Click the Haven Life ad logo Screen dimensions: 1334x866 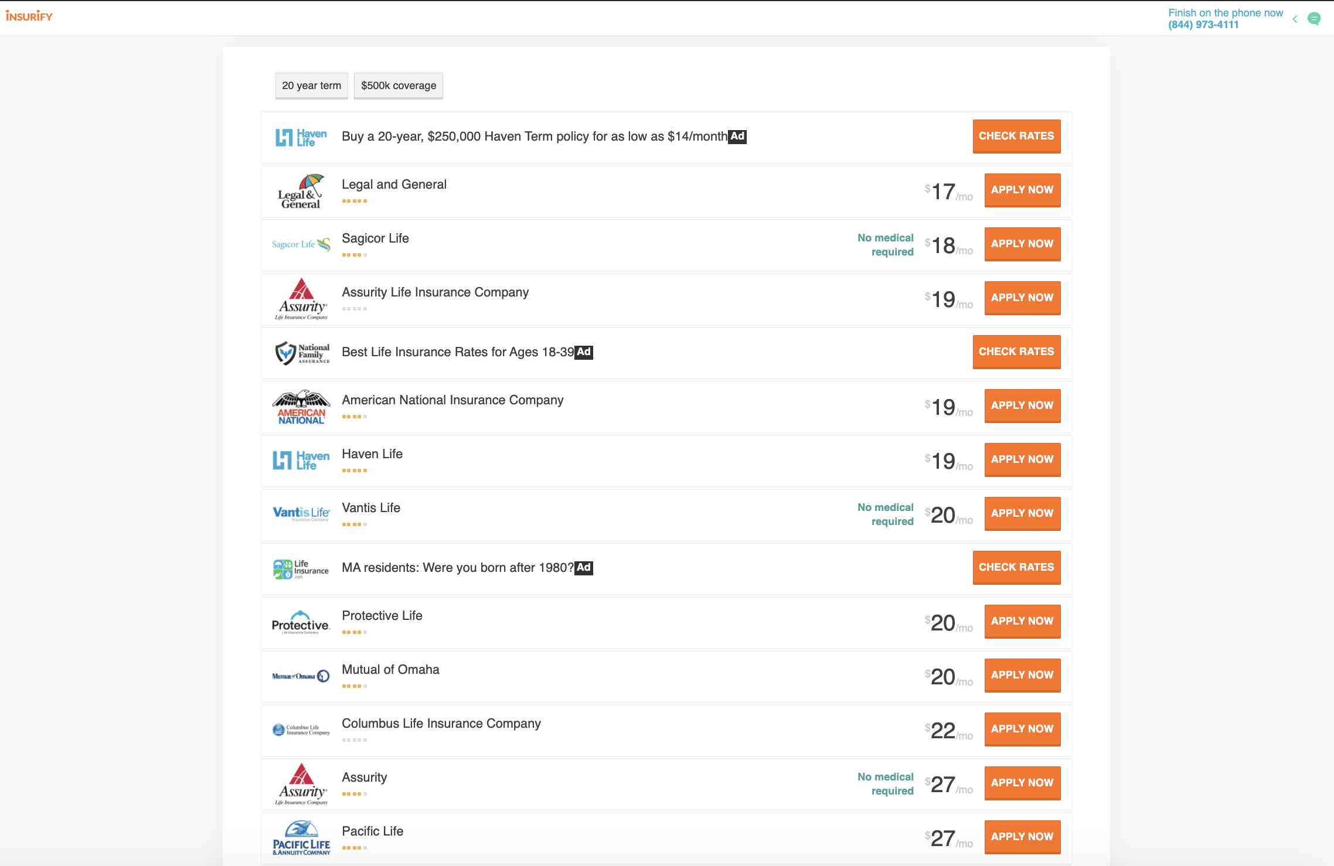(x=301, y=138)
